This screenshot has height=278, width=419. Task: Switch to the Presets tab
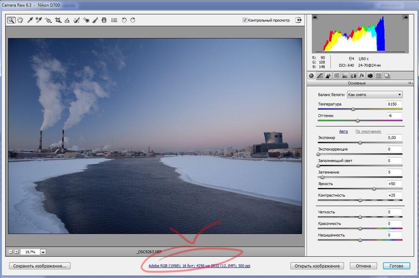[378, 76]
